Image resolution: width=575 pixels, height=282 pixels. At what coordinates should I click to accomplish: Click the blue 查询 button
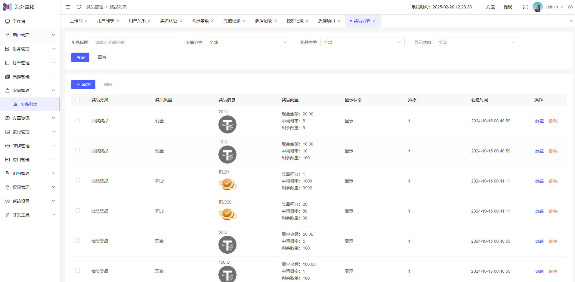[x=80, y=57]
